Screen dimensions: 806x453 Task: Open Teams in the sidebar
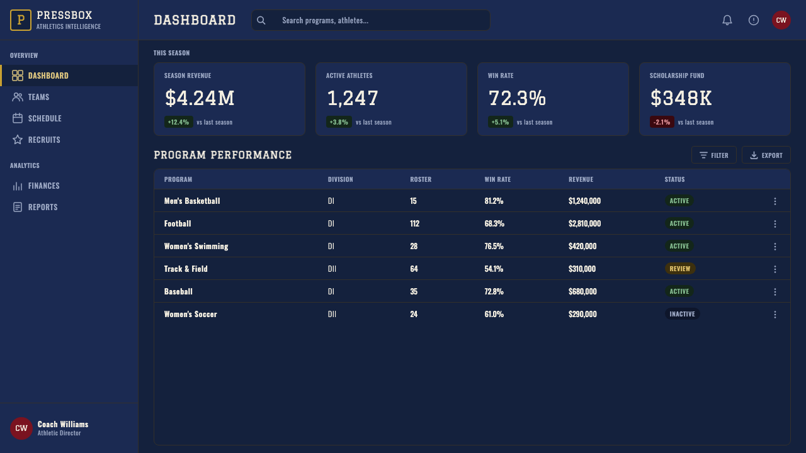point(69,97)
